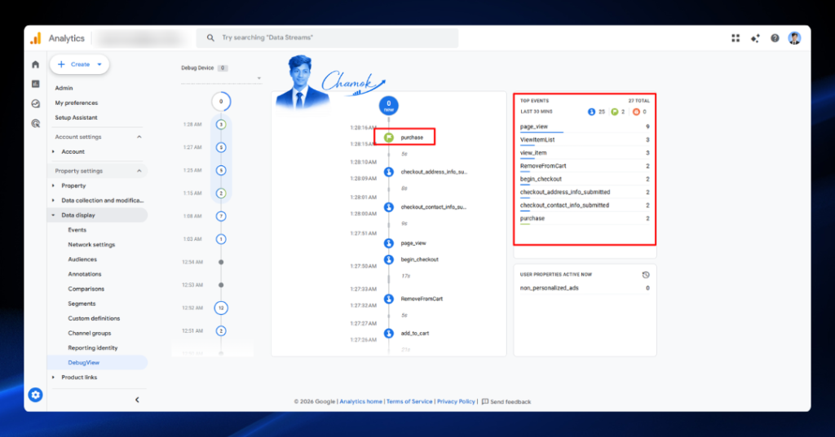
Task: Click the Admin gear icon
Action: pyautogui.click(x=36, y=395)
